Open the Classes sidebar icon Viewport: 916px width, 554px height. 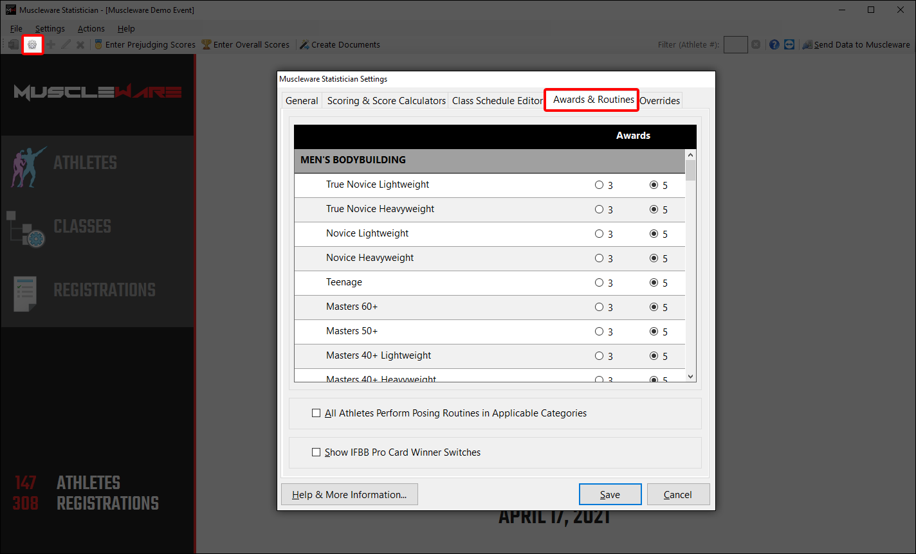26,228
